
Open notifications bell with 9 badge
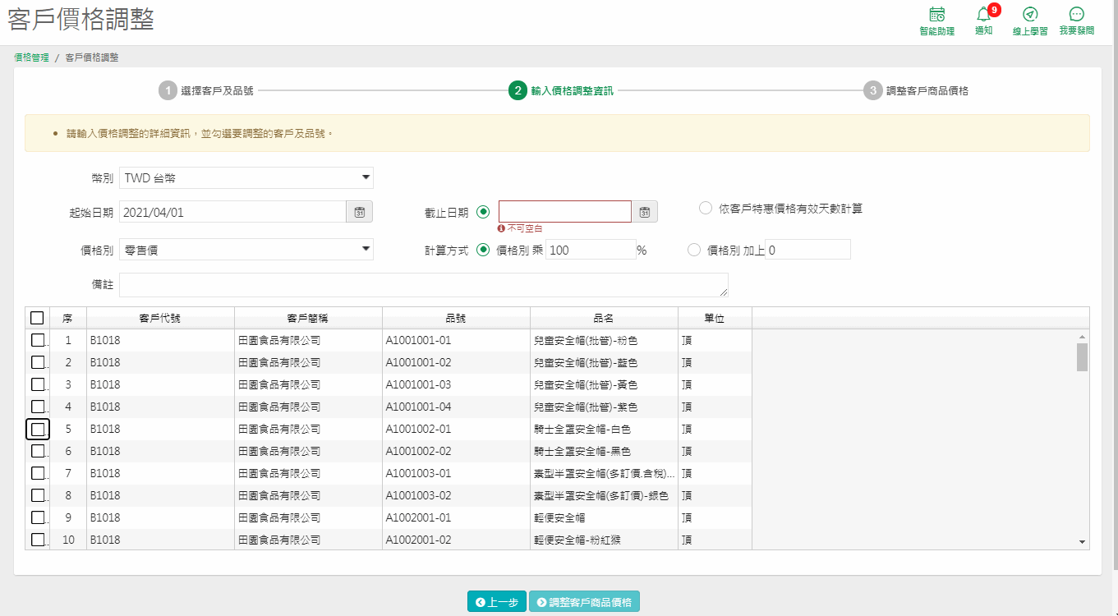(x=983, y=21)
